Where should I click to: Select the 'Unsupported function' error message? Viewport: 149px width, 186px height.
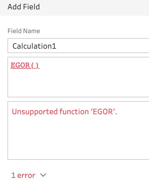[65, 112]
